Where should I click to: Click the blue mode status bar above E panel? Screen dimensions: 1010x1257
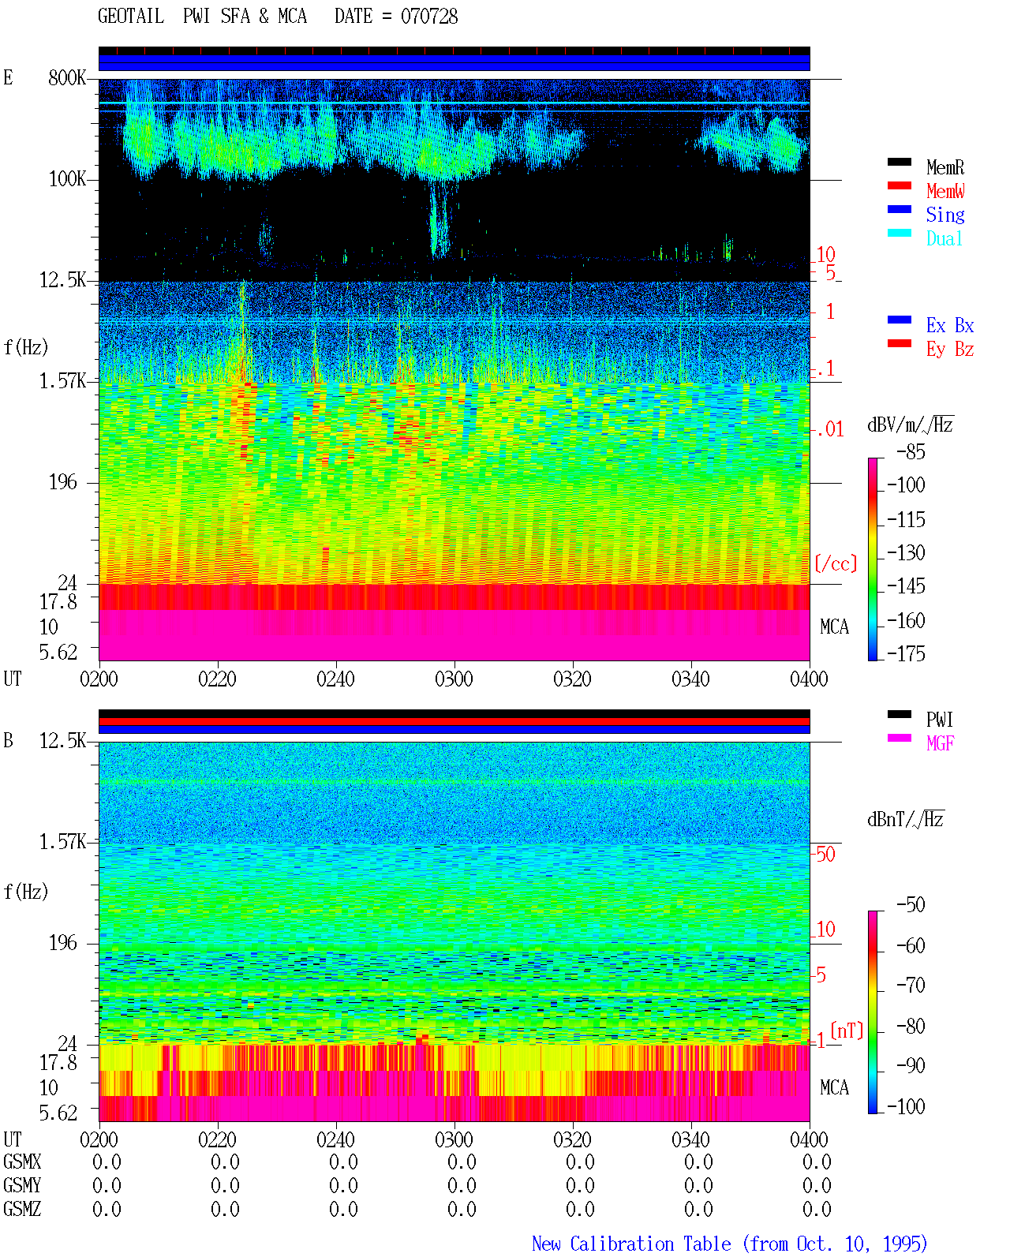pos(454,62)
